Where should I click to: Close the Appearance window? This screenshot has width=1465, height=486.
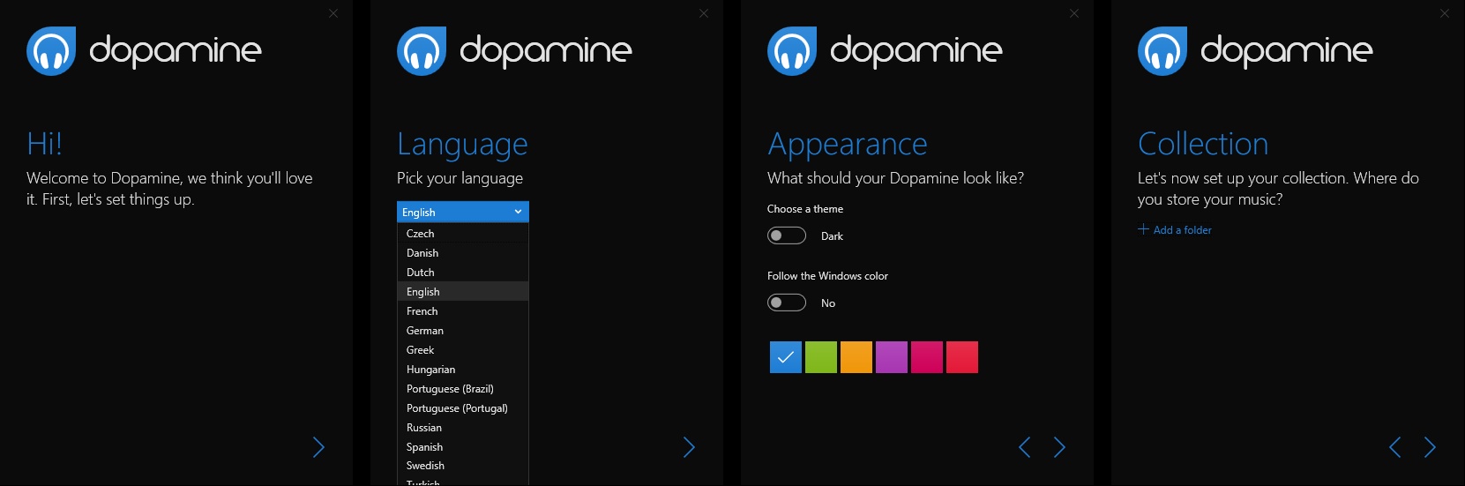[x=1074, y=13]
